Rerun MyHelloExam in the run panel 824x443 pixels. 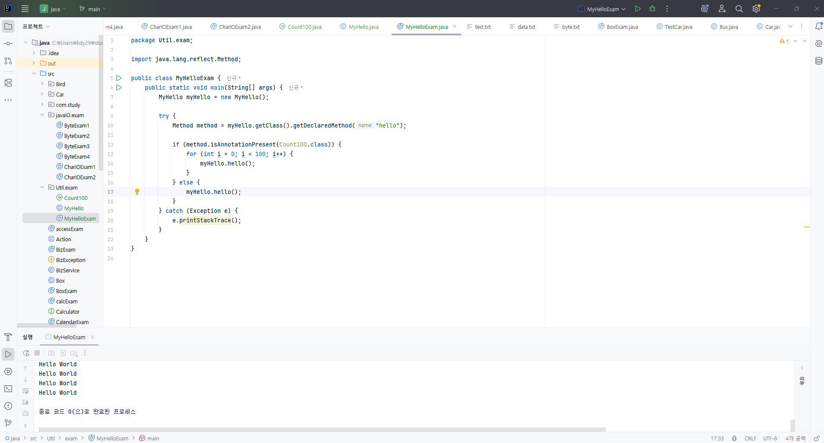point(26,353)
